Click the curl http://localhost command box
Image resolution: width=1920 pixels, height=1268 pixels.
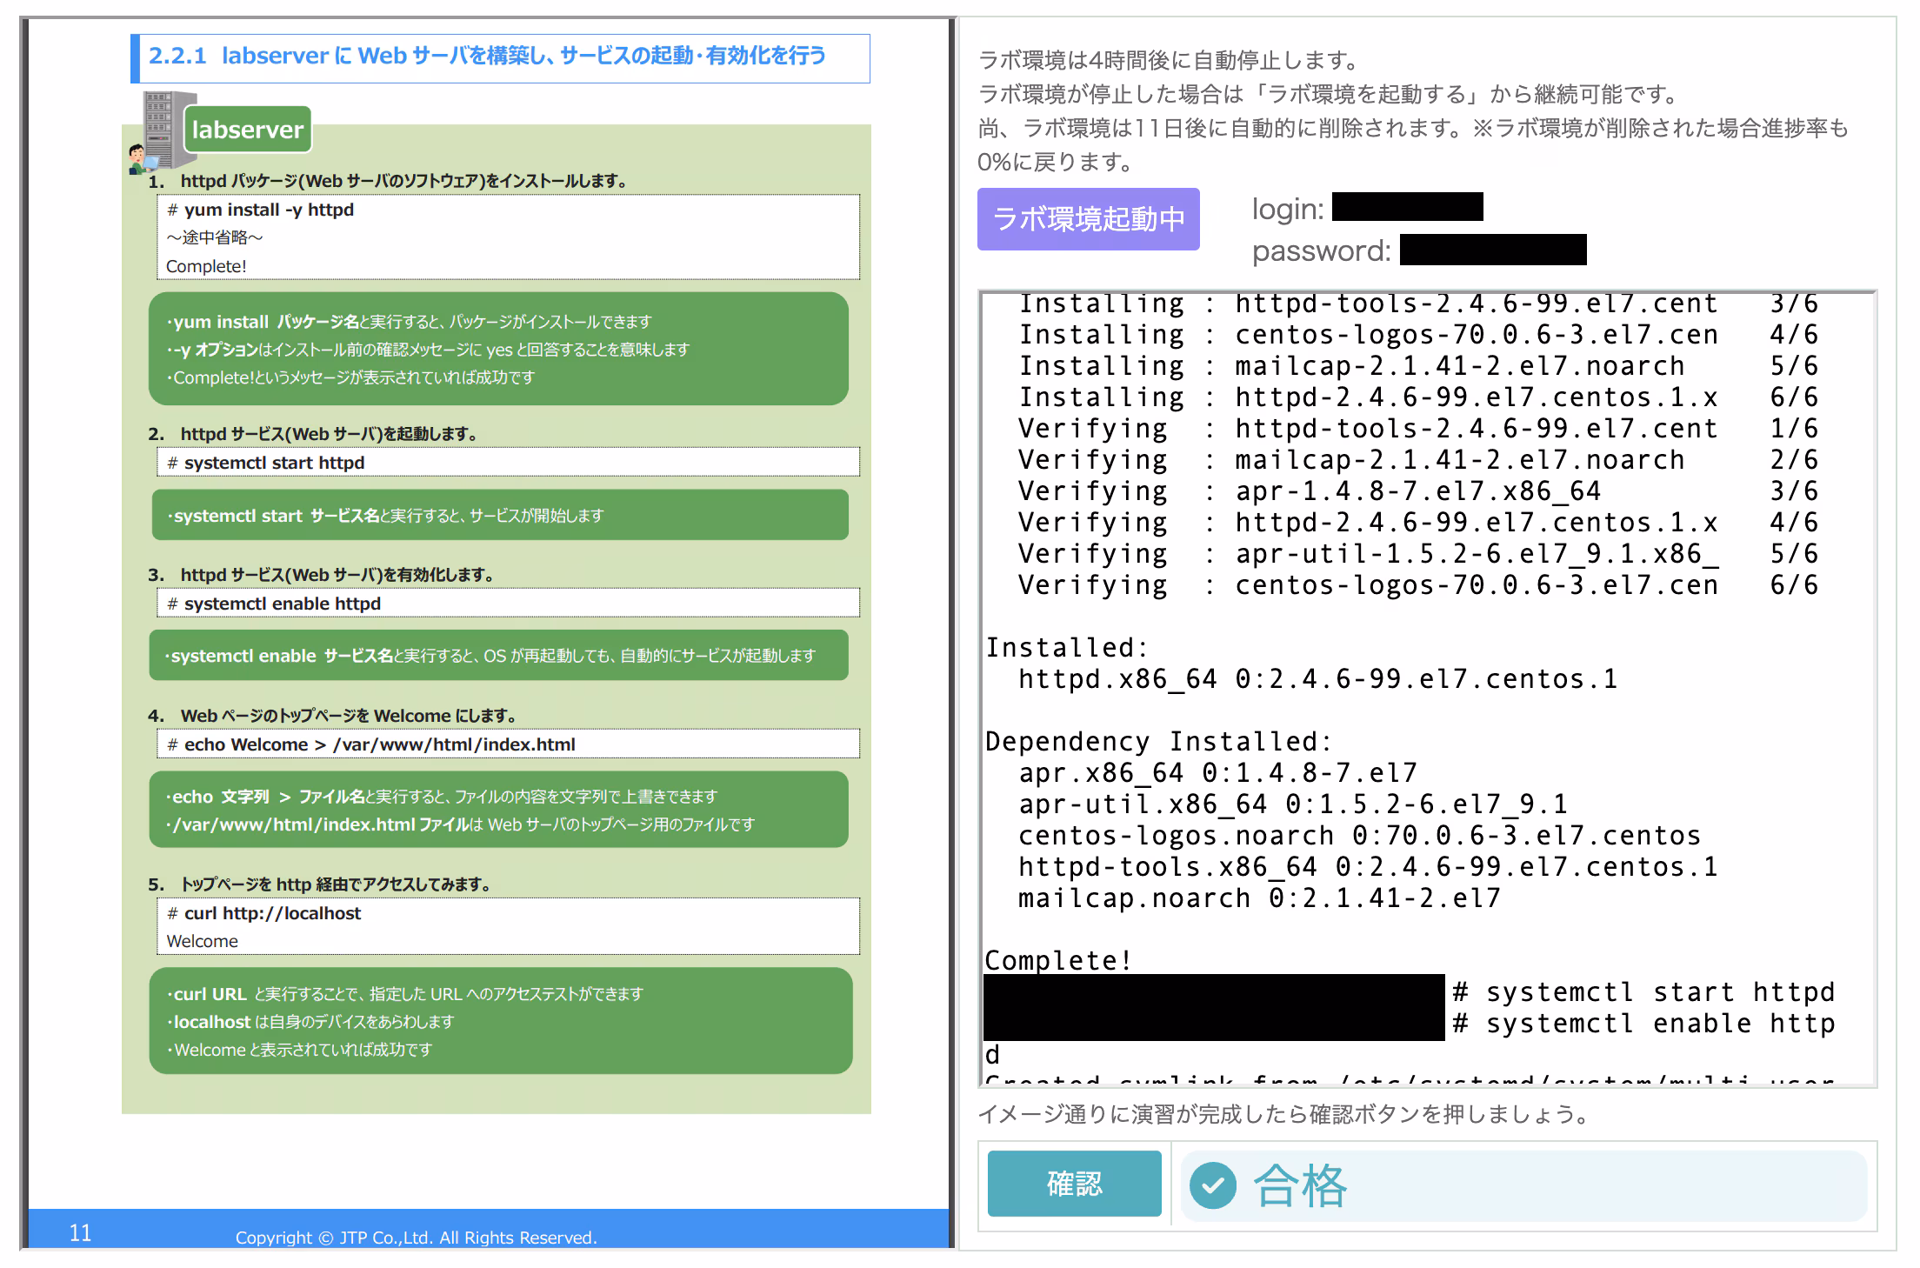508,926
